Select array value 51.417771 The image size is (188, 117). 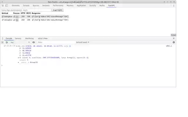[27, 55]
